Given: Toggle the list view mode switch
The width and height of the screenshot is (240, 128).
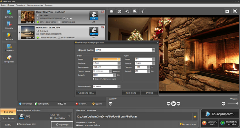Looking at the screenshot, I should coord(61,104).
